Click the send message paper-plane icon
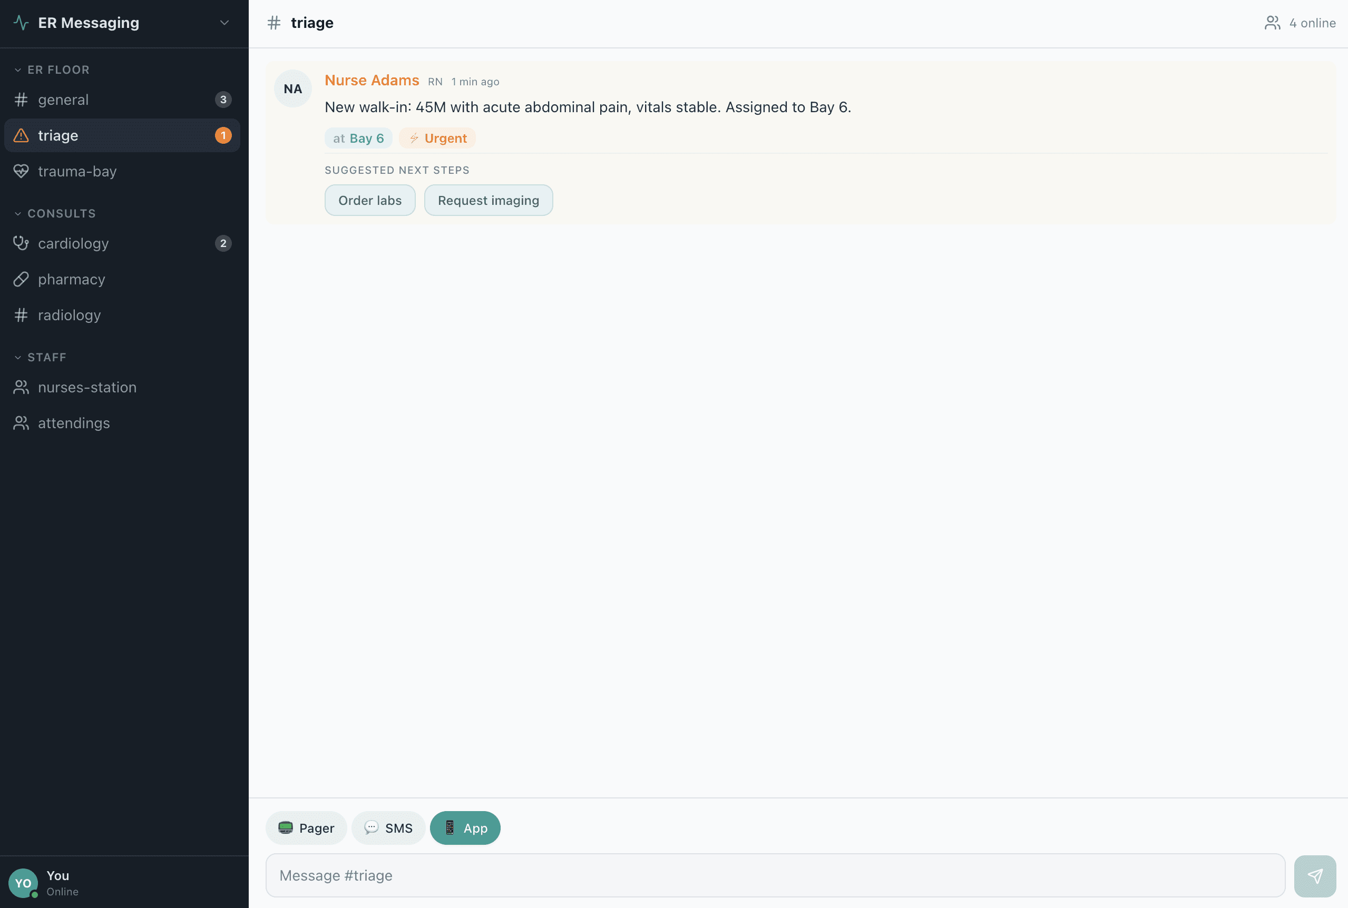 (1314, 875)
